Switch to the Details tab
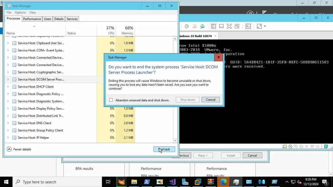This screenshot has height=187, width=333. [59, 19]
